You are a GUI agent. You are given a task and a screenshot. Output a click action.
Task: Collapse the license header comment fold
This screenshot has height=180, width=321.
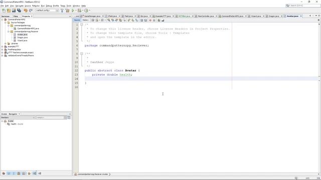coord(81,24)
